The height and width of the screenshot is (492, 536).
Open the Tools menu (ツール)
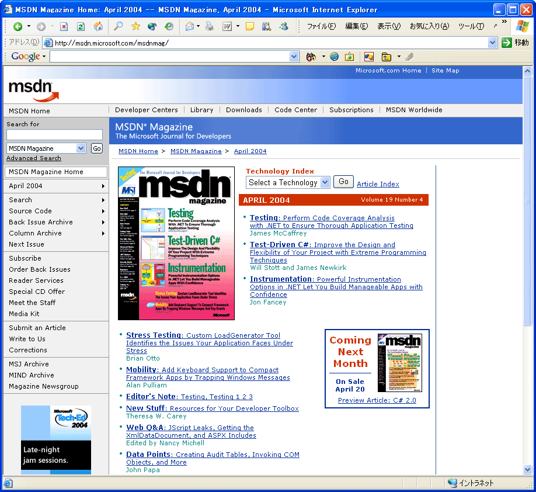[x=471, y=26]
